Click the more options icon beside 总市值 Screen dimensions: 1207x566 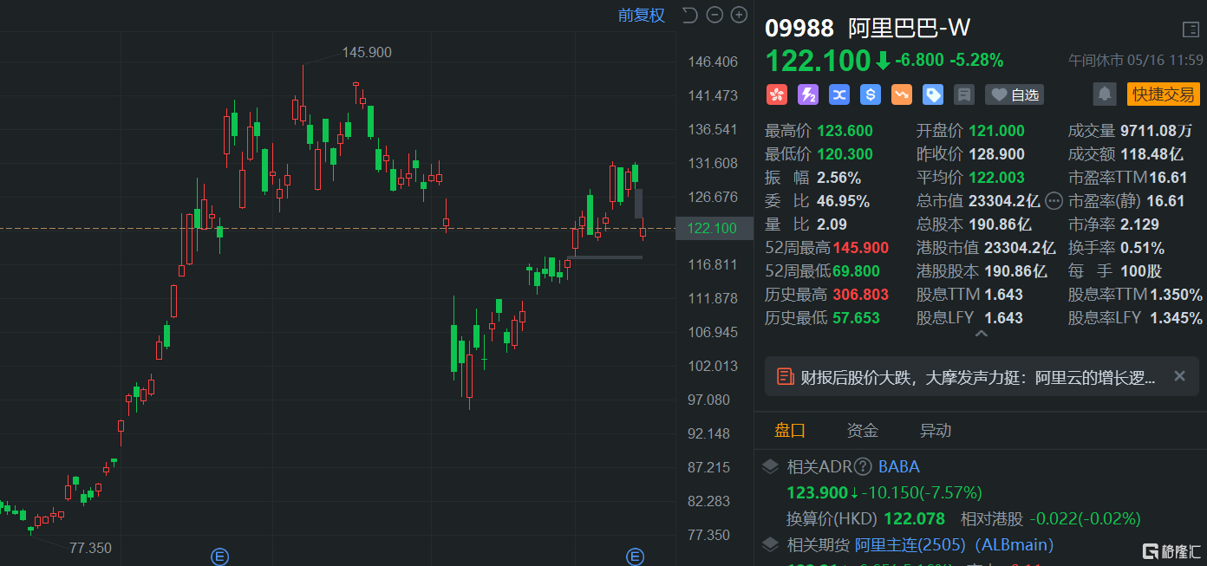(1054, 201)
